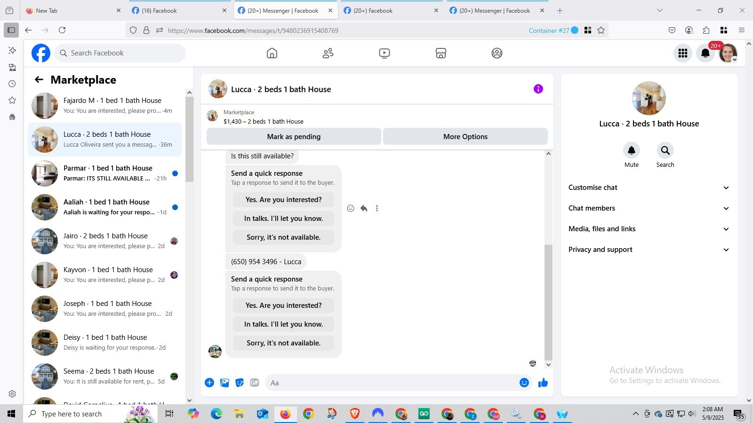Send first 'In talks. I'll let you know.'
The image size is (753, 423).
pos(283,219)
